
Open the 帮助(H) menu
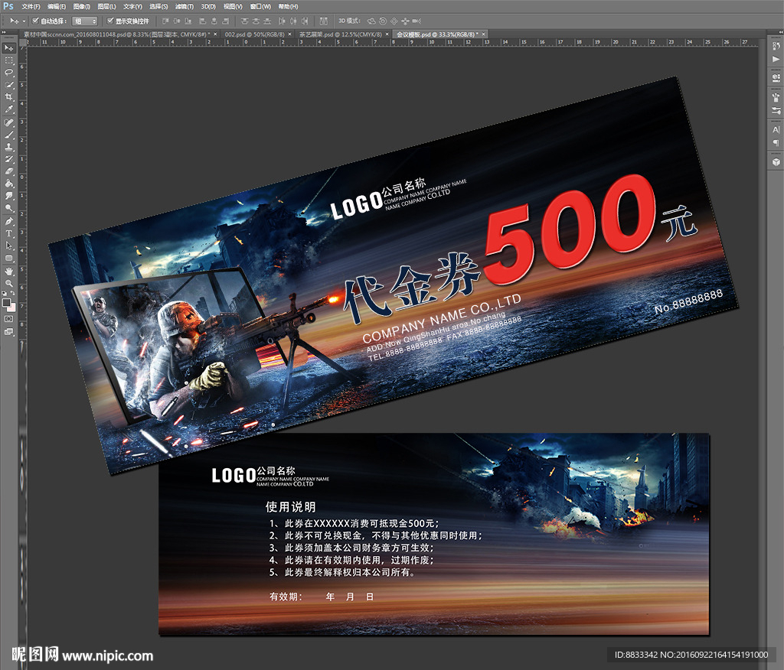click(x=288, y=6)
